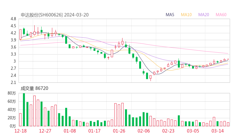Click the 2.1 price axis label
The image size is (233, 138).
(x=13, y=82)
